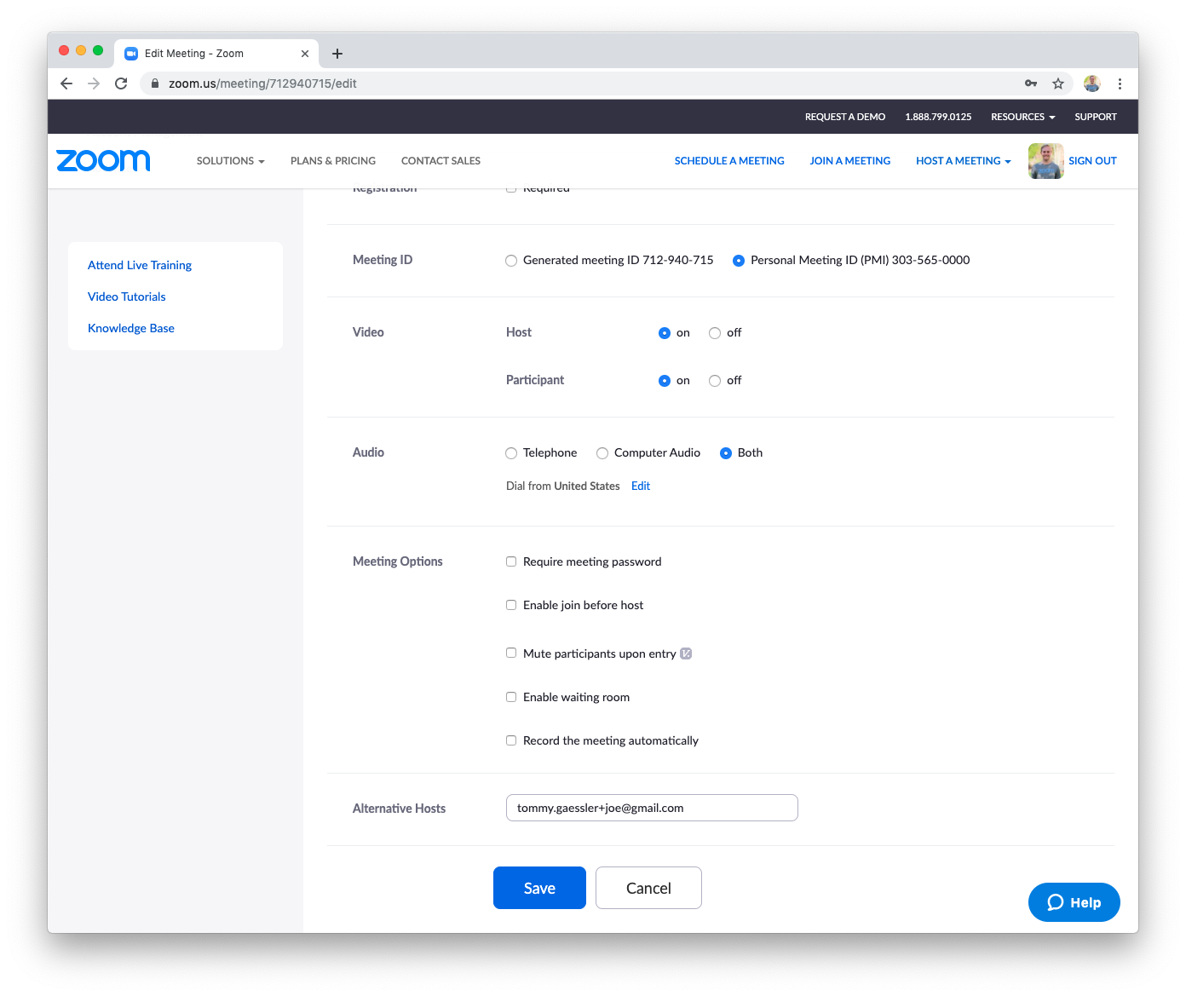1186x996 pixels.
Task: Check Enable waiting room
Action: click(x=511, y=697)
